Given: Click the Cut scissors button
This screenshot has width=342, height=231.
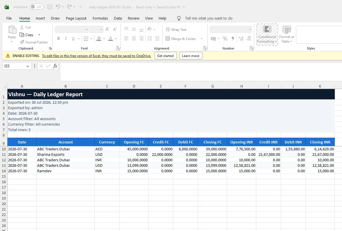Looking at the screenshot, I should (x=26, y=27).
